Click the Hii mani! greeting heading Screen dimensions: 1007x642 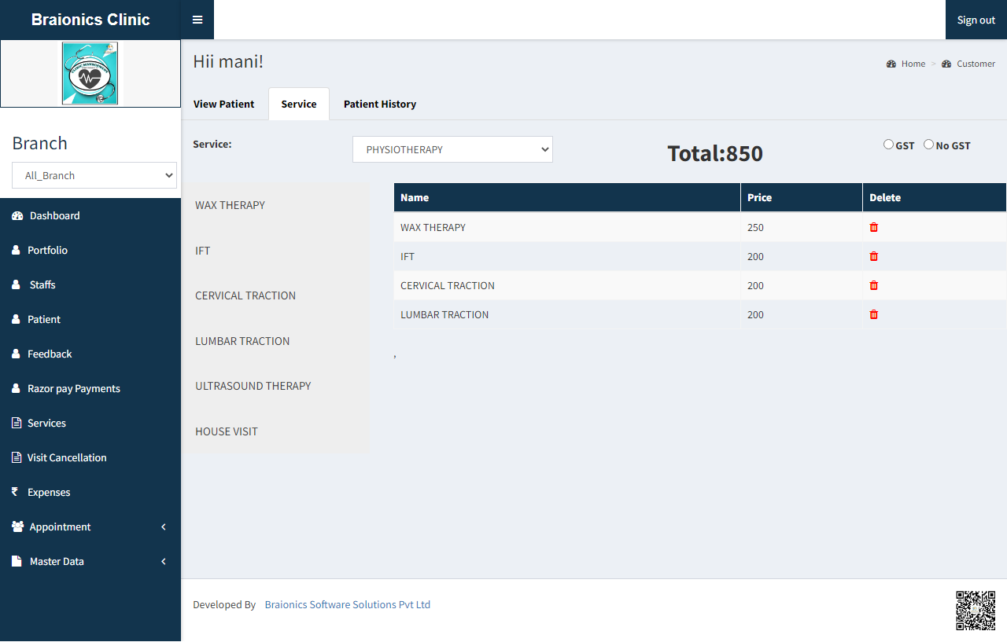228,61
